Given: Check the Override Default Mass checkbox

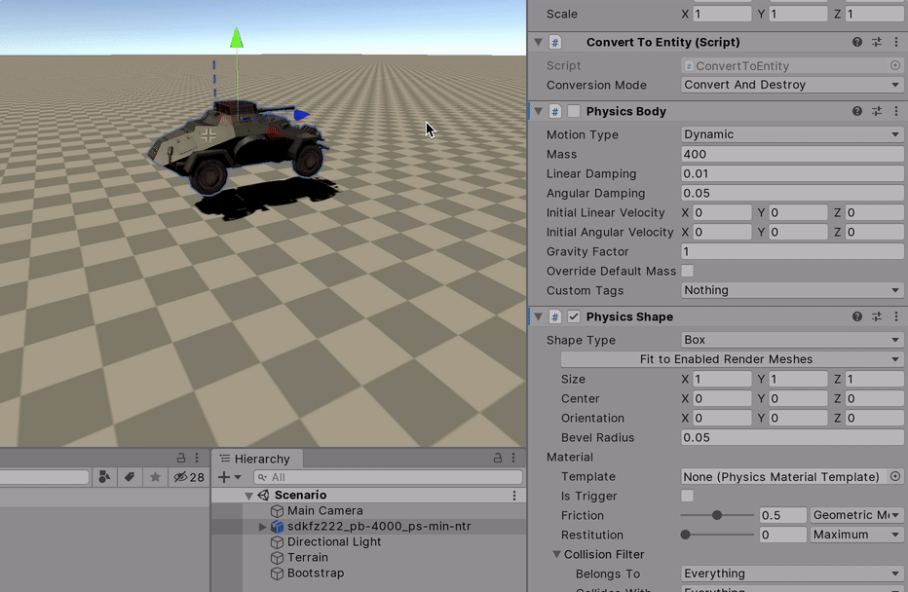Looking at the screenshot, I should pos(688,271).
